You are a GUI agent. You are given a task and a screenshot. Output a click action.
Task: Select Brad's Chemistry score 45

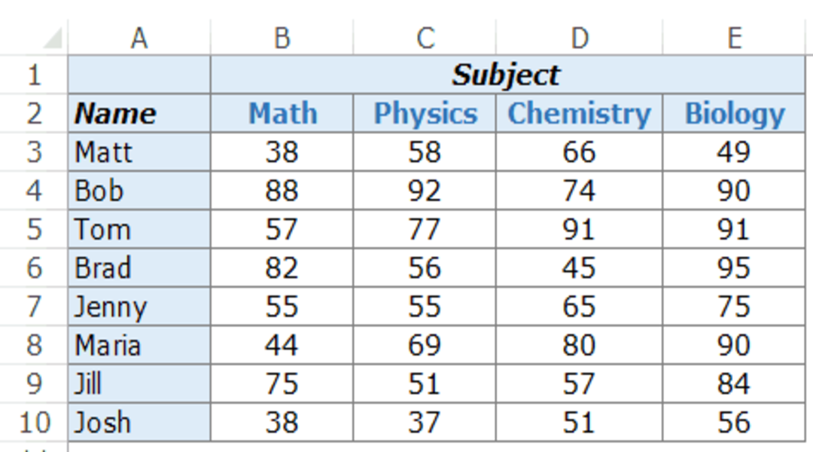579,267
